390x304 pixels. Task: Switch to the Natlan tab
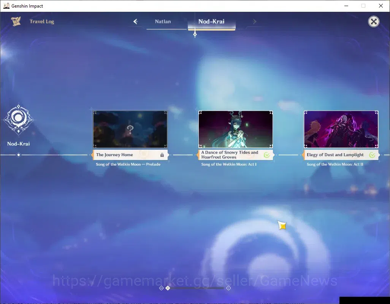click(163, 22)
